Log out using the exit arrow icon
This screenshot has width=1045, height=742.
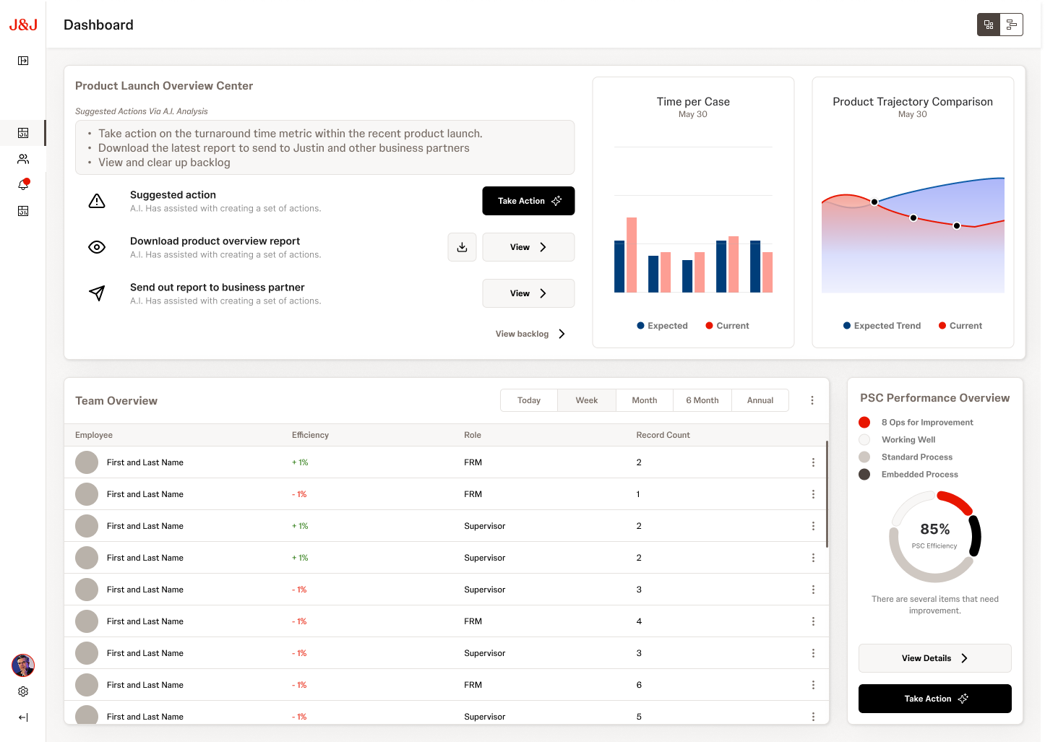(22, 717)
